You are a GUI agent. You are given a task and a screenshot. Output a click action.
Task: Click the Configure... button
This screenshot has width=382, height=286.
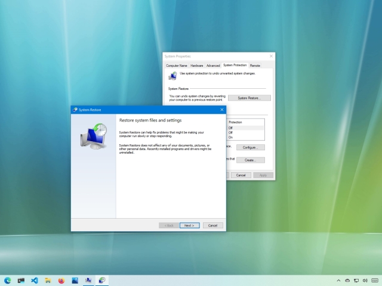pos(251,147)
